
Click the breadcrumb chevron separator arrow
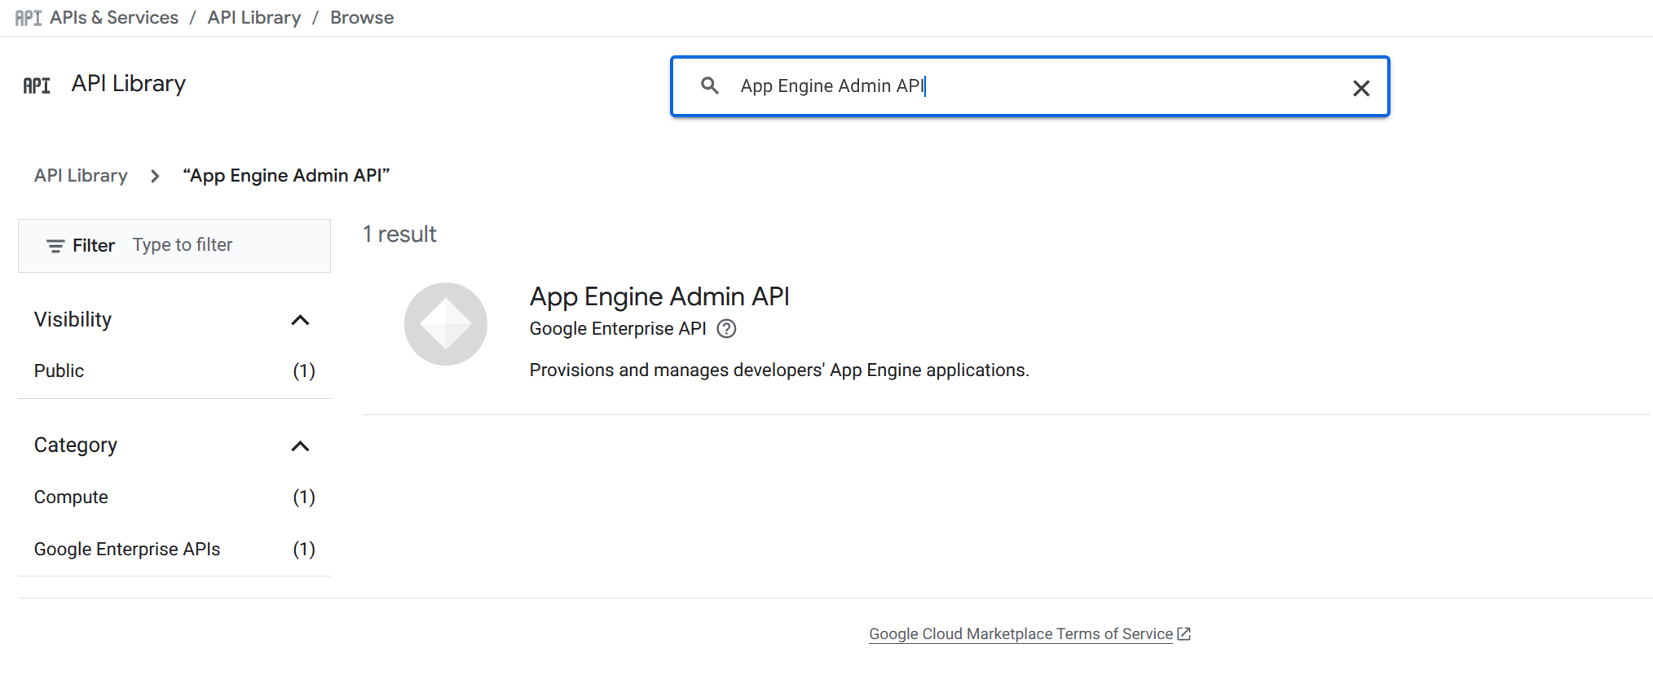click(155, 176)
